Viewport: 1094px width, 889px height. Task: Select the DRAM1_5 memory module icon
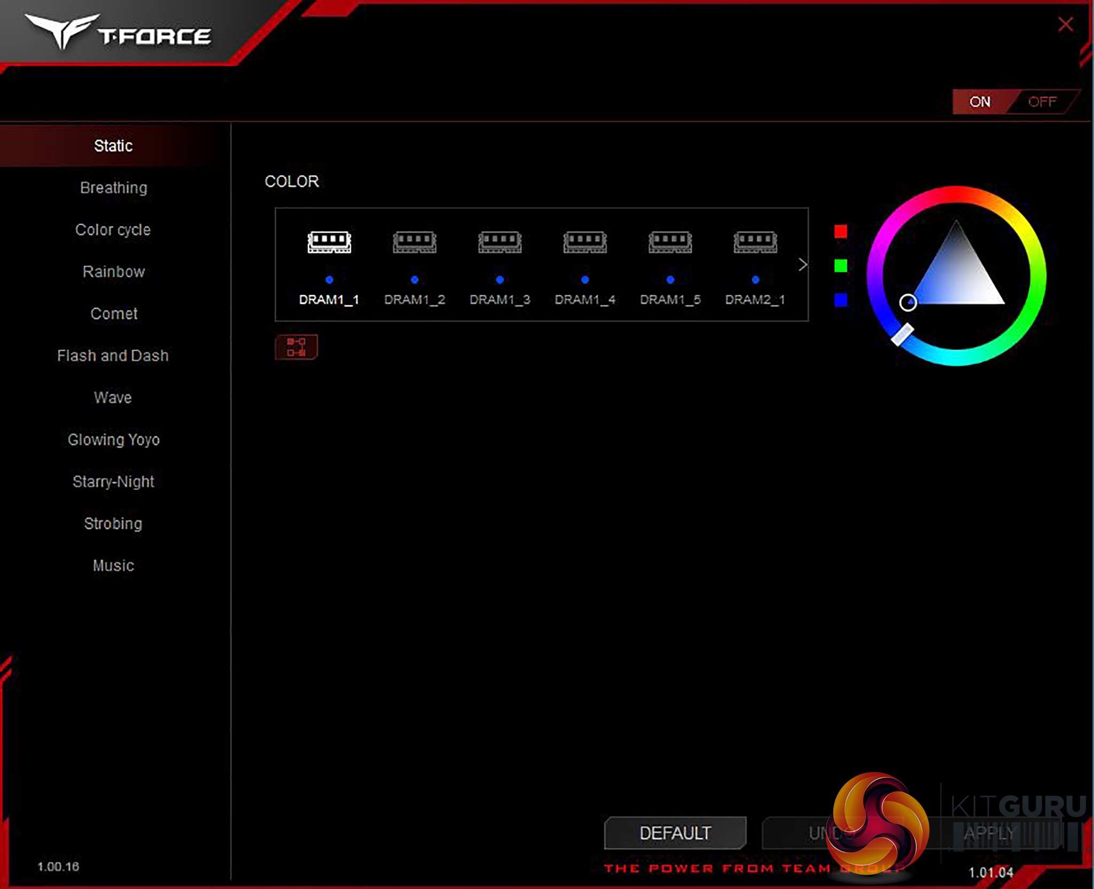point(670,242)
